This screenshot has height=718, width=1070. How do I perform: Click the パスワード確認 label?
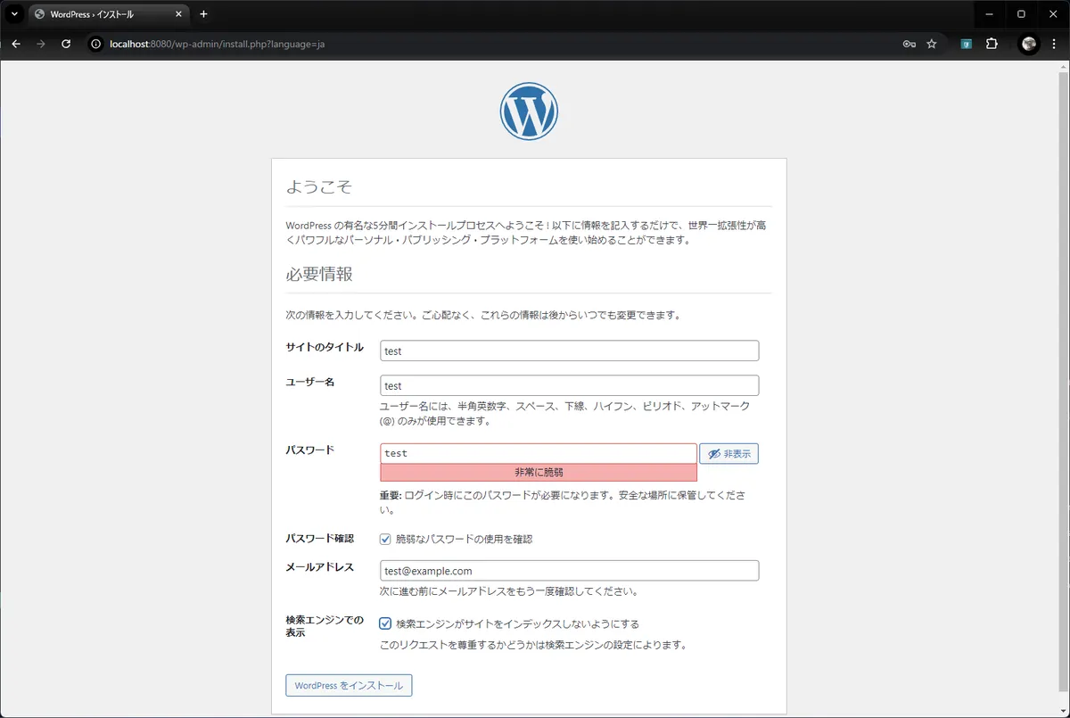[319, 539]
